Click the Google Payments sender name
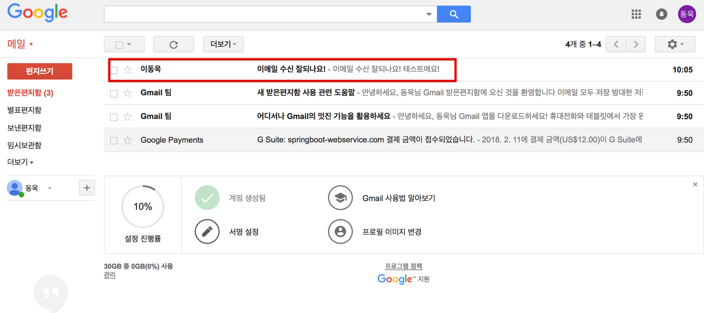704x313 pixels. 172,140
